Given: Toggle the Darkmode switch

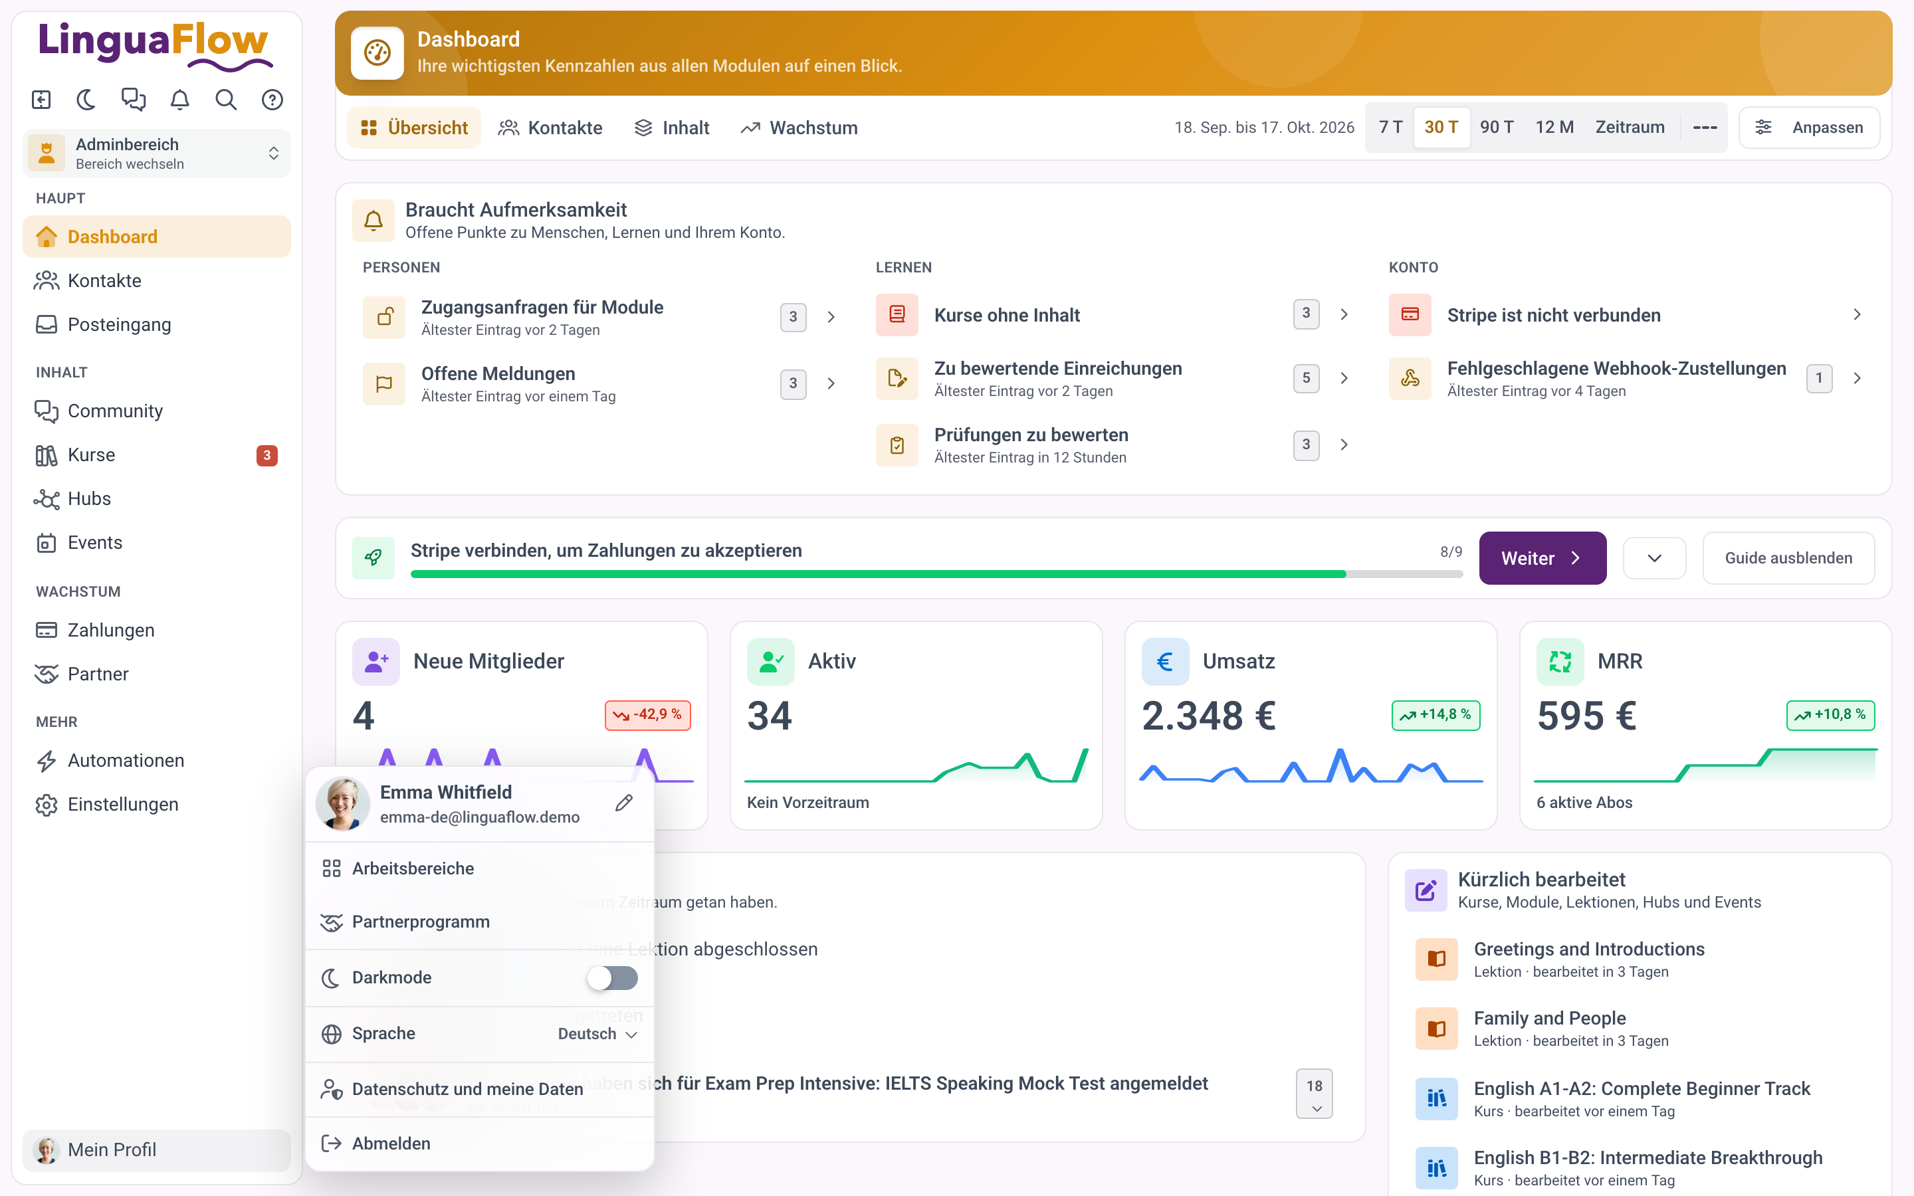Looking at the screenshot, I should point(612,977).
